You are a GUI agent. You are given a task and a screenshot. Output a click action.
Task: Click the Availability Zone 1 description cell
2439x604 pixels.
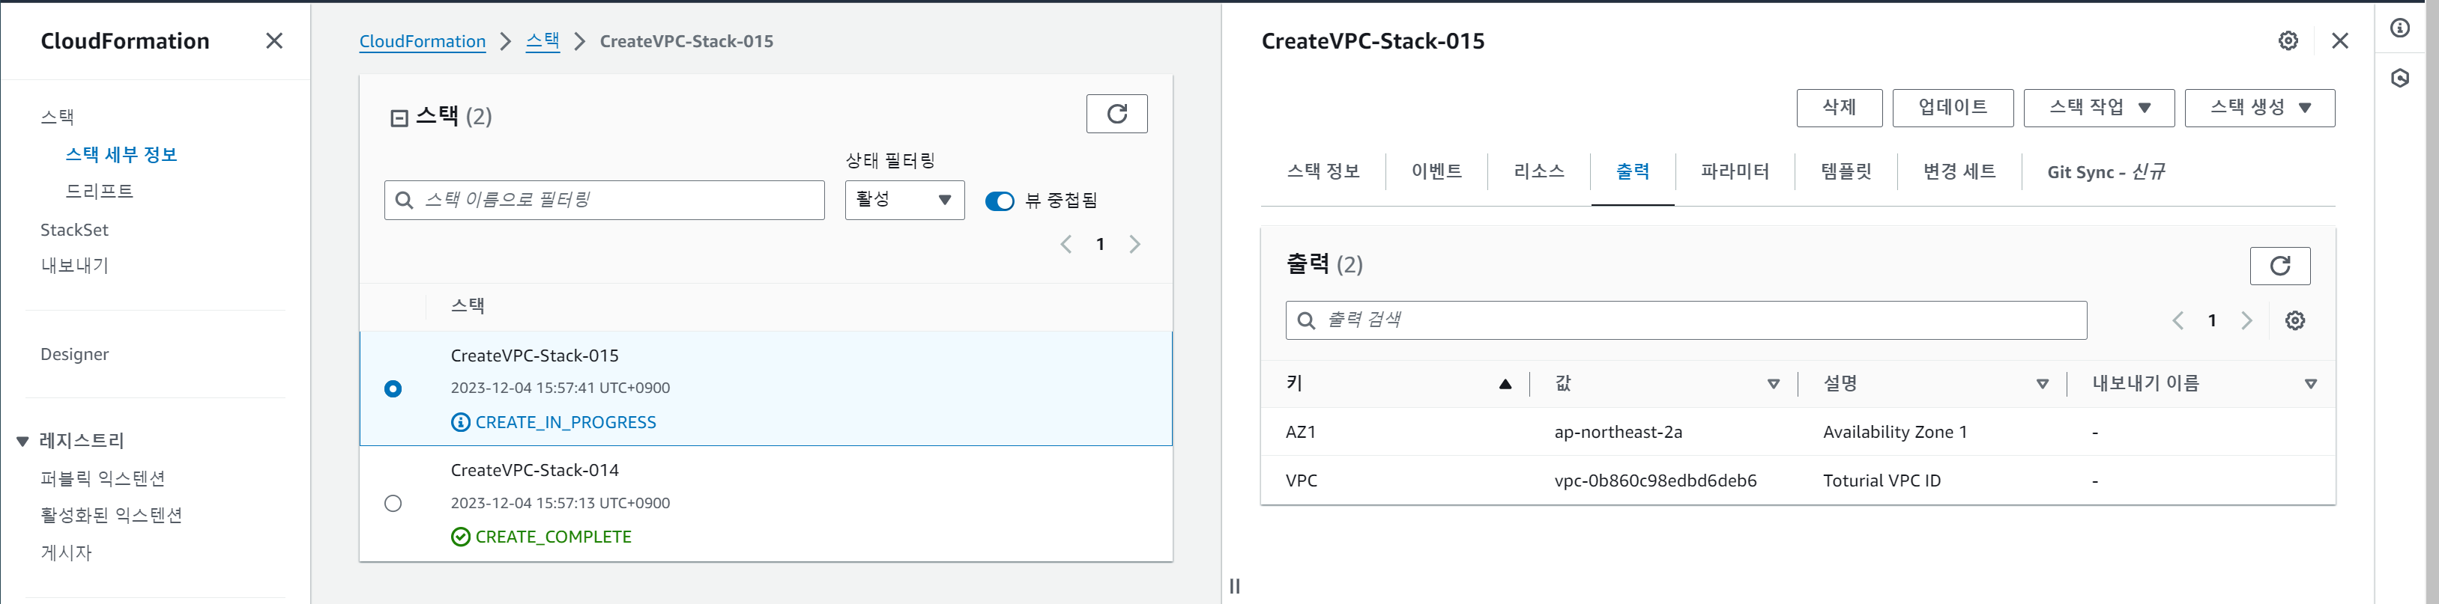coord(1894,433)
